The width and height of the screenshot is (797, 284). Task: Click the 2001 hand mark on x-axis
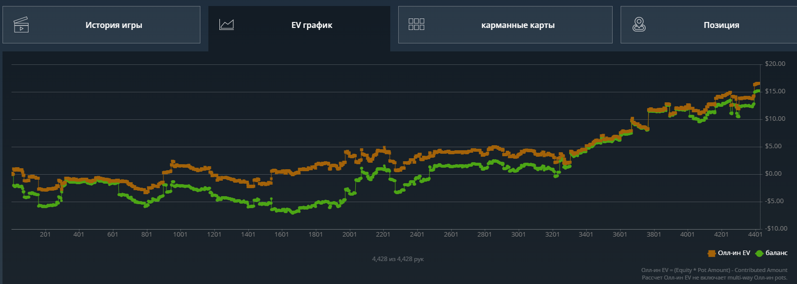pyautogui.click(x=349, y=235)
